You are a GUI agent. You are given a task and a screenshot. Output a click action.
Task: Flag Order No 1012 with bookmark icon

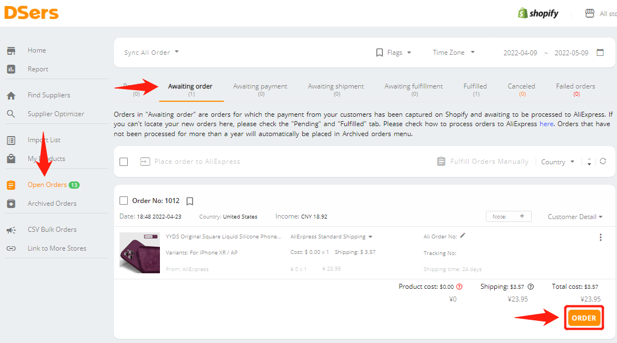(190, 201)
